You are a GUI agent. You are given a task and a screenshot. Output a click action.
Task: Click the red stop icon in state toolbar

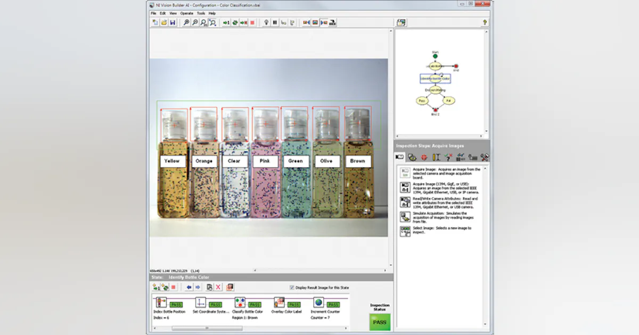(x=174, y=287)
